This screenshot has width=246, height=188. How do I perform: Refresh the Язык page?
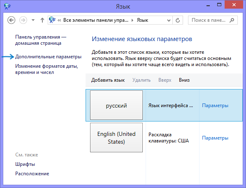pos(178,20)
